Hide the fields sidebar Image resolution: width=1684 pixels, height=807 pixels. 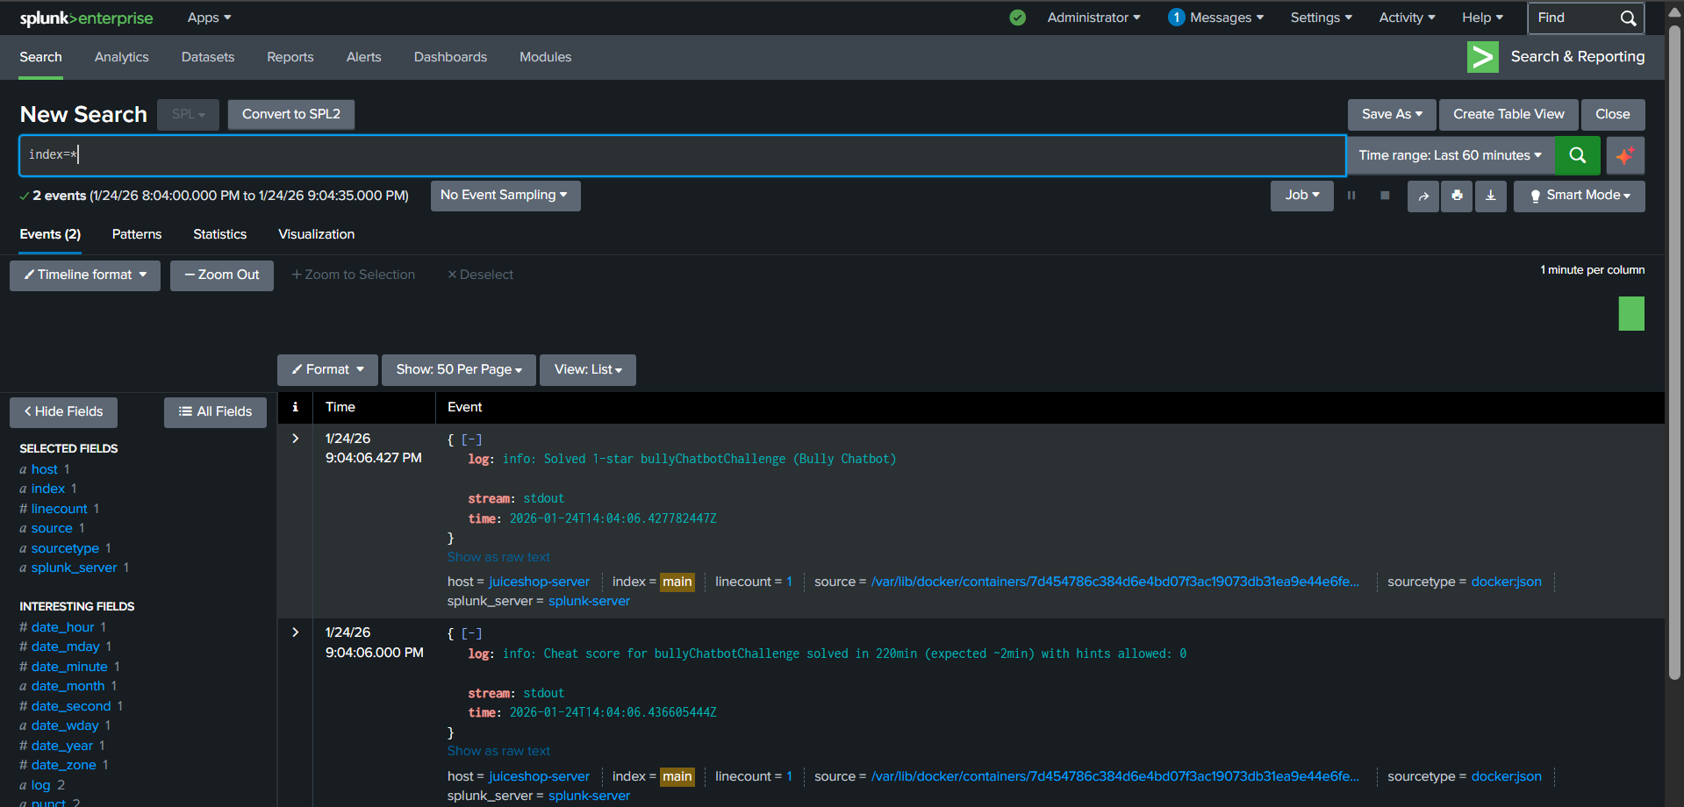point(63,411)
